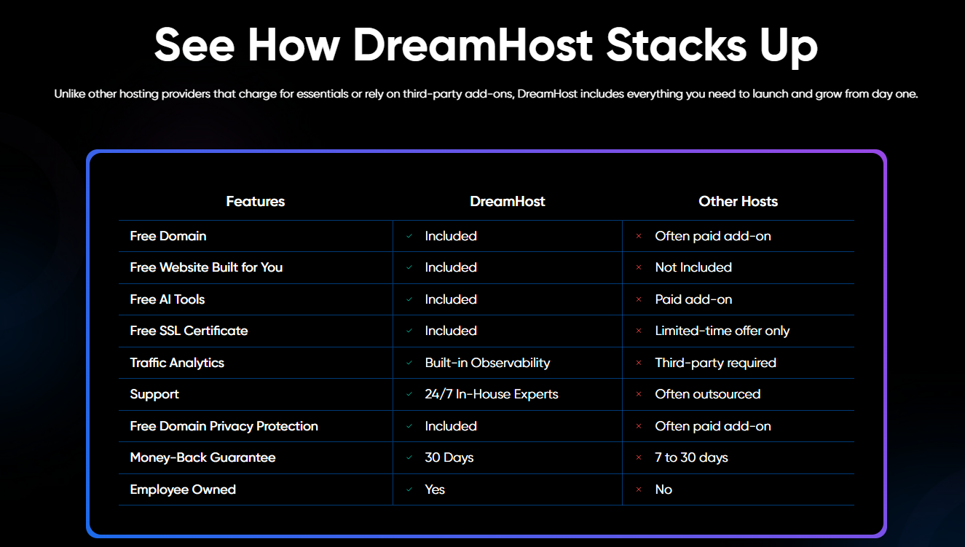Select the checkmark for Free AI Tools Included
Image resolution: width=965 pixels, height=547 pixels.
pos(410,299)
